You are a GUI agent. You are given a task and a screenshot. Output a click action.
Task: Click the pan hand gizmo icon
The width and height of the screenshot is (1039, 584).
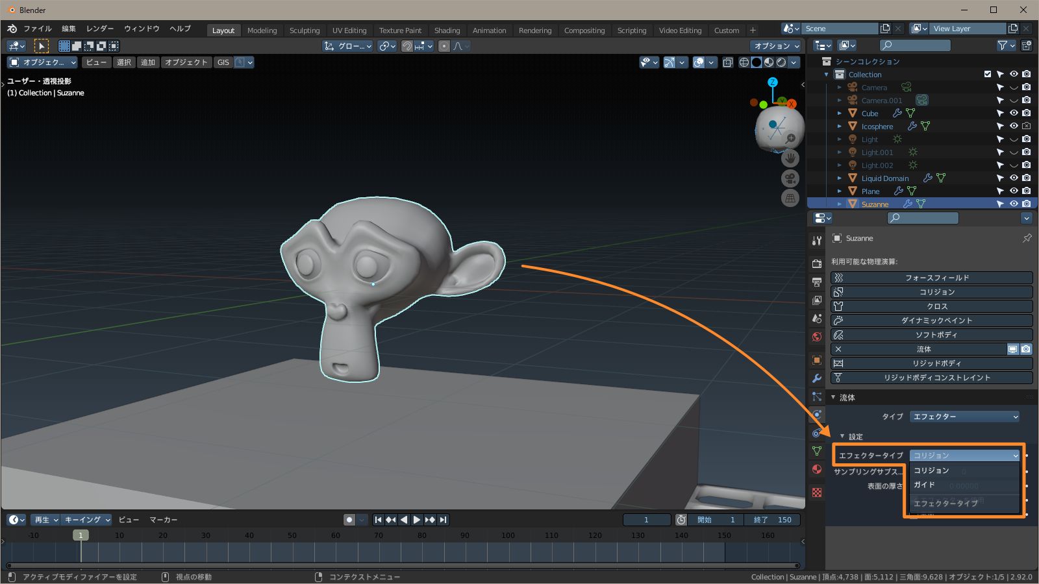pyautogui.click(x=790, y=158)
